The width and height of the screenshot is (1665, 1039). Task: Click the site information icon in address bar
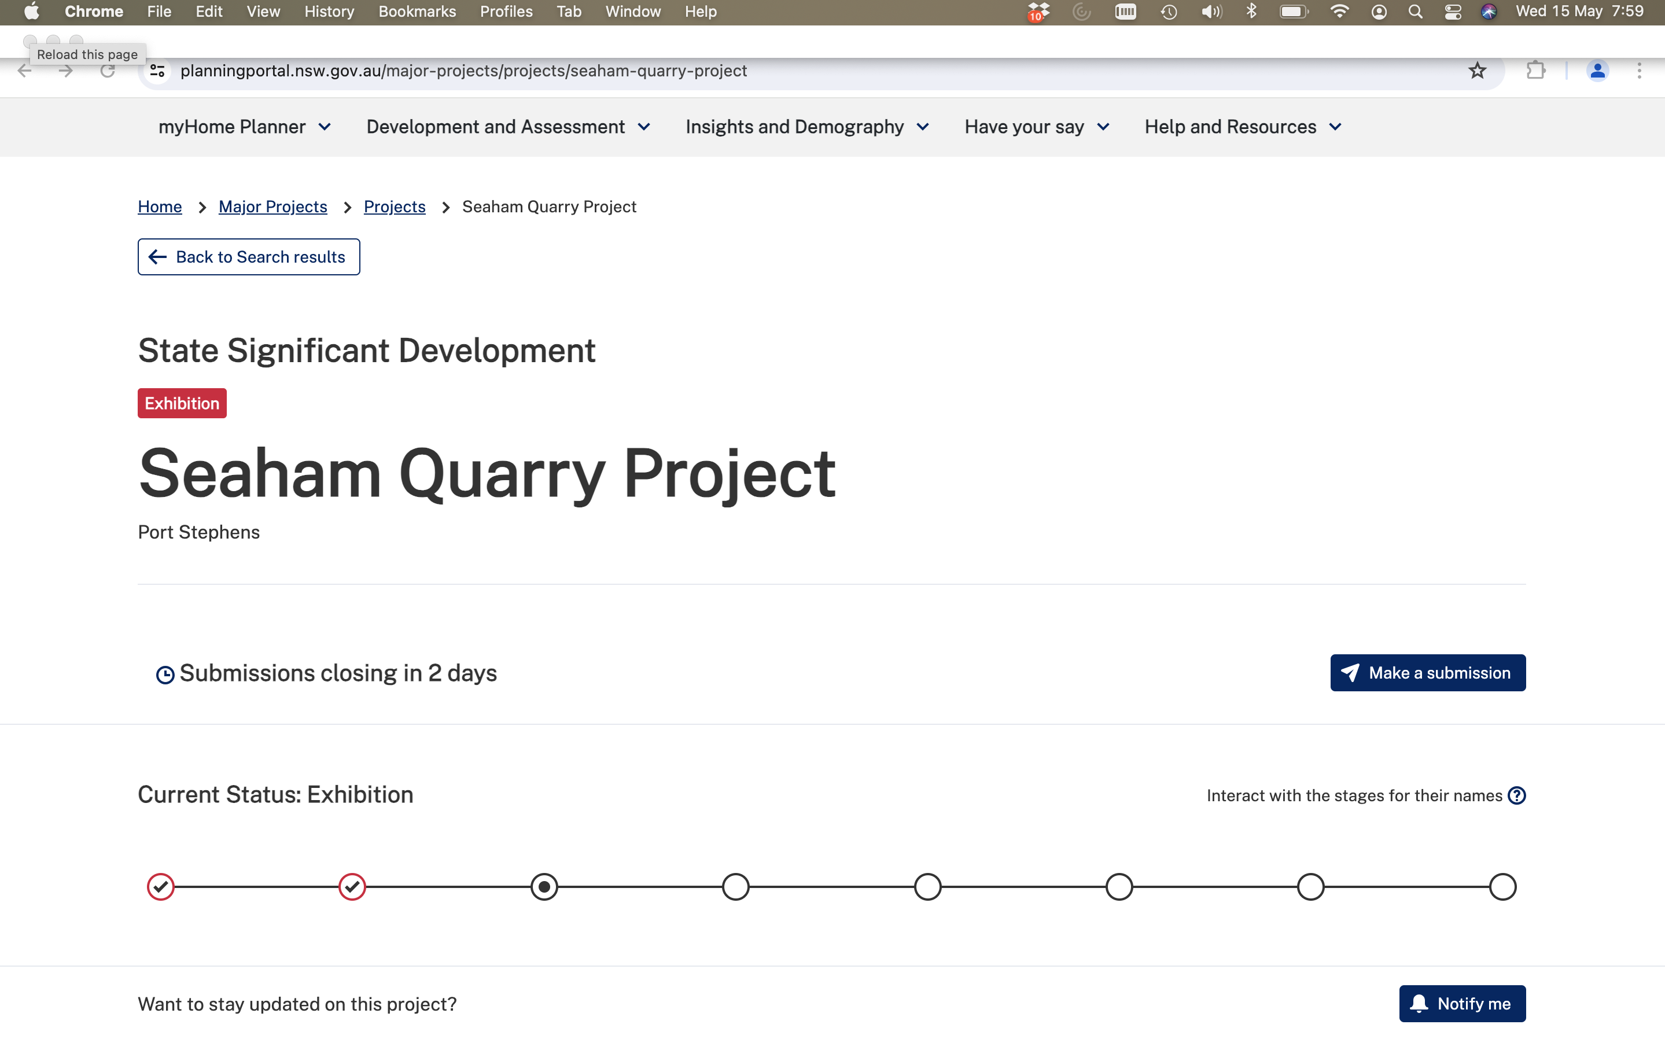click(157, 71)
